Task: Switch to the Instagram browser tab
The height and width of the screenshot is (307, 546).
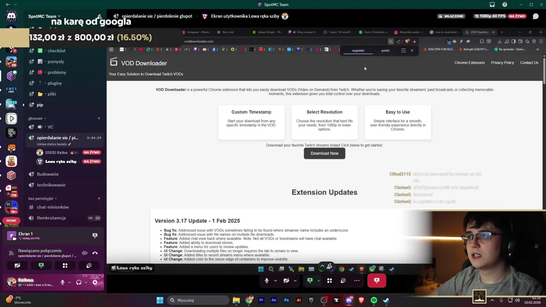Action: point(196,32)
